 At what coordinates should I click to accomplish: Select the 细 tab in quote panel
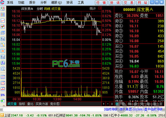click(129, 104)
